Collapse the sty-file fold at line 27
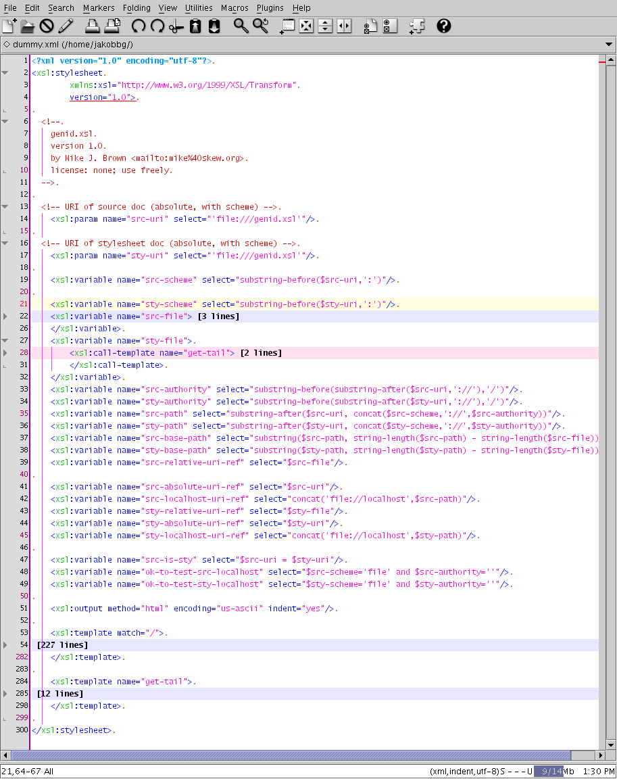This screenshot has width=617, height=779. click(5, 341)
